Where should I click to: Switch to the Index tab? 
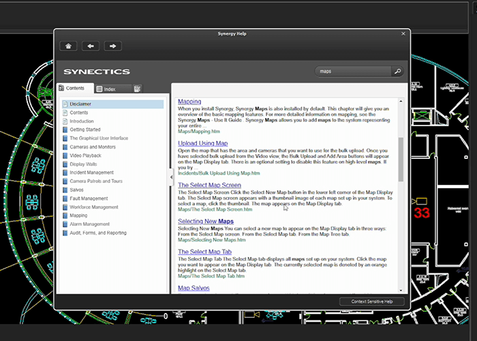pos(113,89)
